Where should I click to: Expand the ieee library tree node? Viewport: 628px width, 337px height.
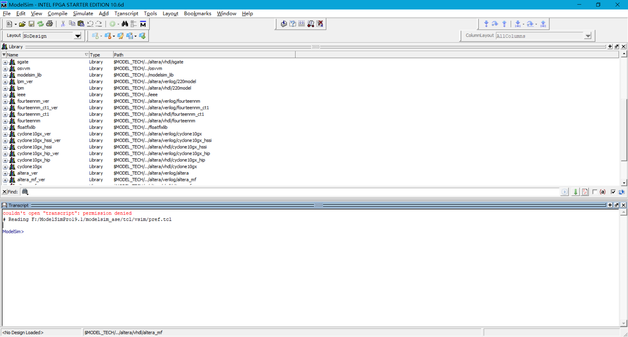(x=5, y=95)
